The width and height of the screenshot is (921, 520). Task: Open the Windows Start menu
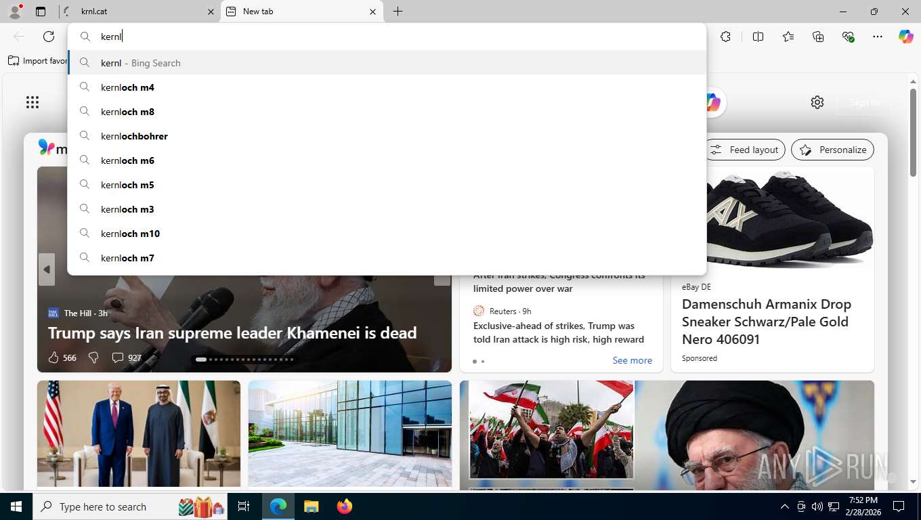[16, 506]
